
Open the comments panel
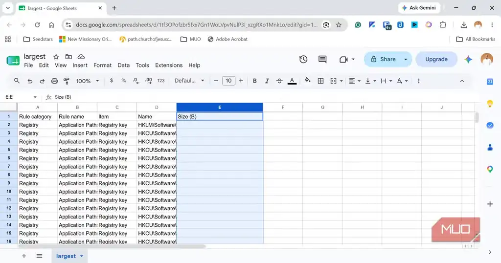click(322, 59)
